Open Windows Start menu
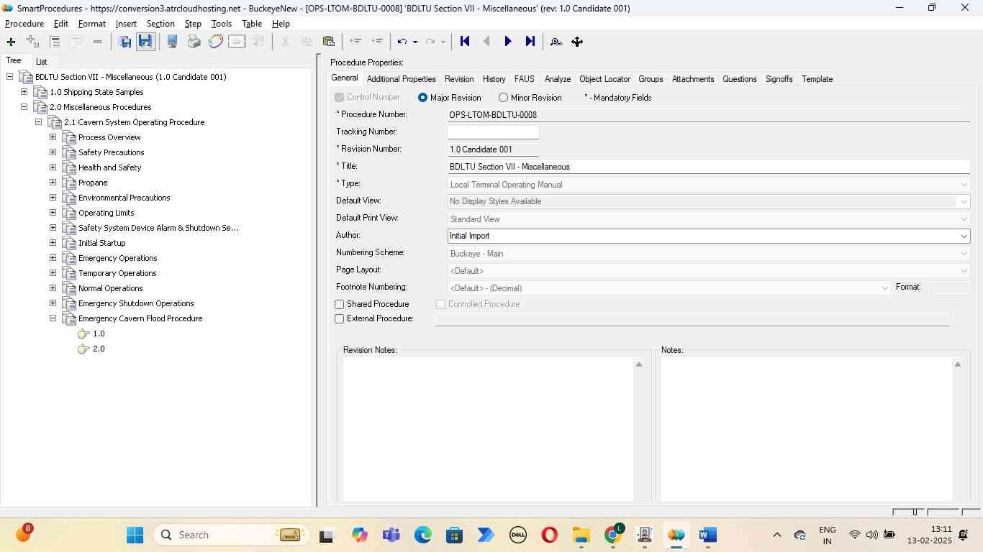The image size is (983, 552). pos(135,535)
